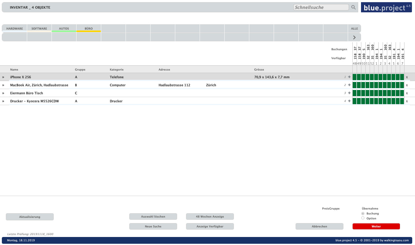Click week 48 green availability cell for iPhone
This screenshot has width=415, height=245.
point(355,77)
